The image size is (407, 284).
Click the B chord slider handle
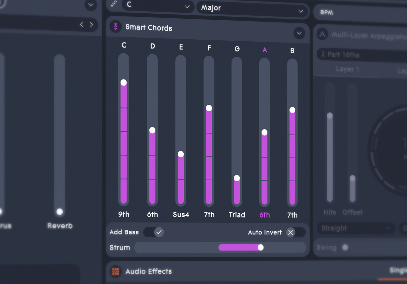pyautogui.click(x=293, y=110)
